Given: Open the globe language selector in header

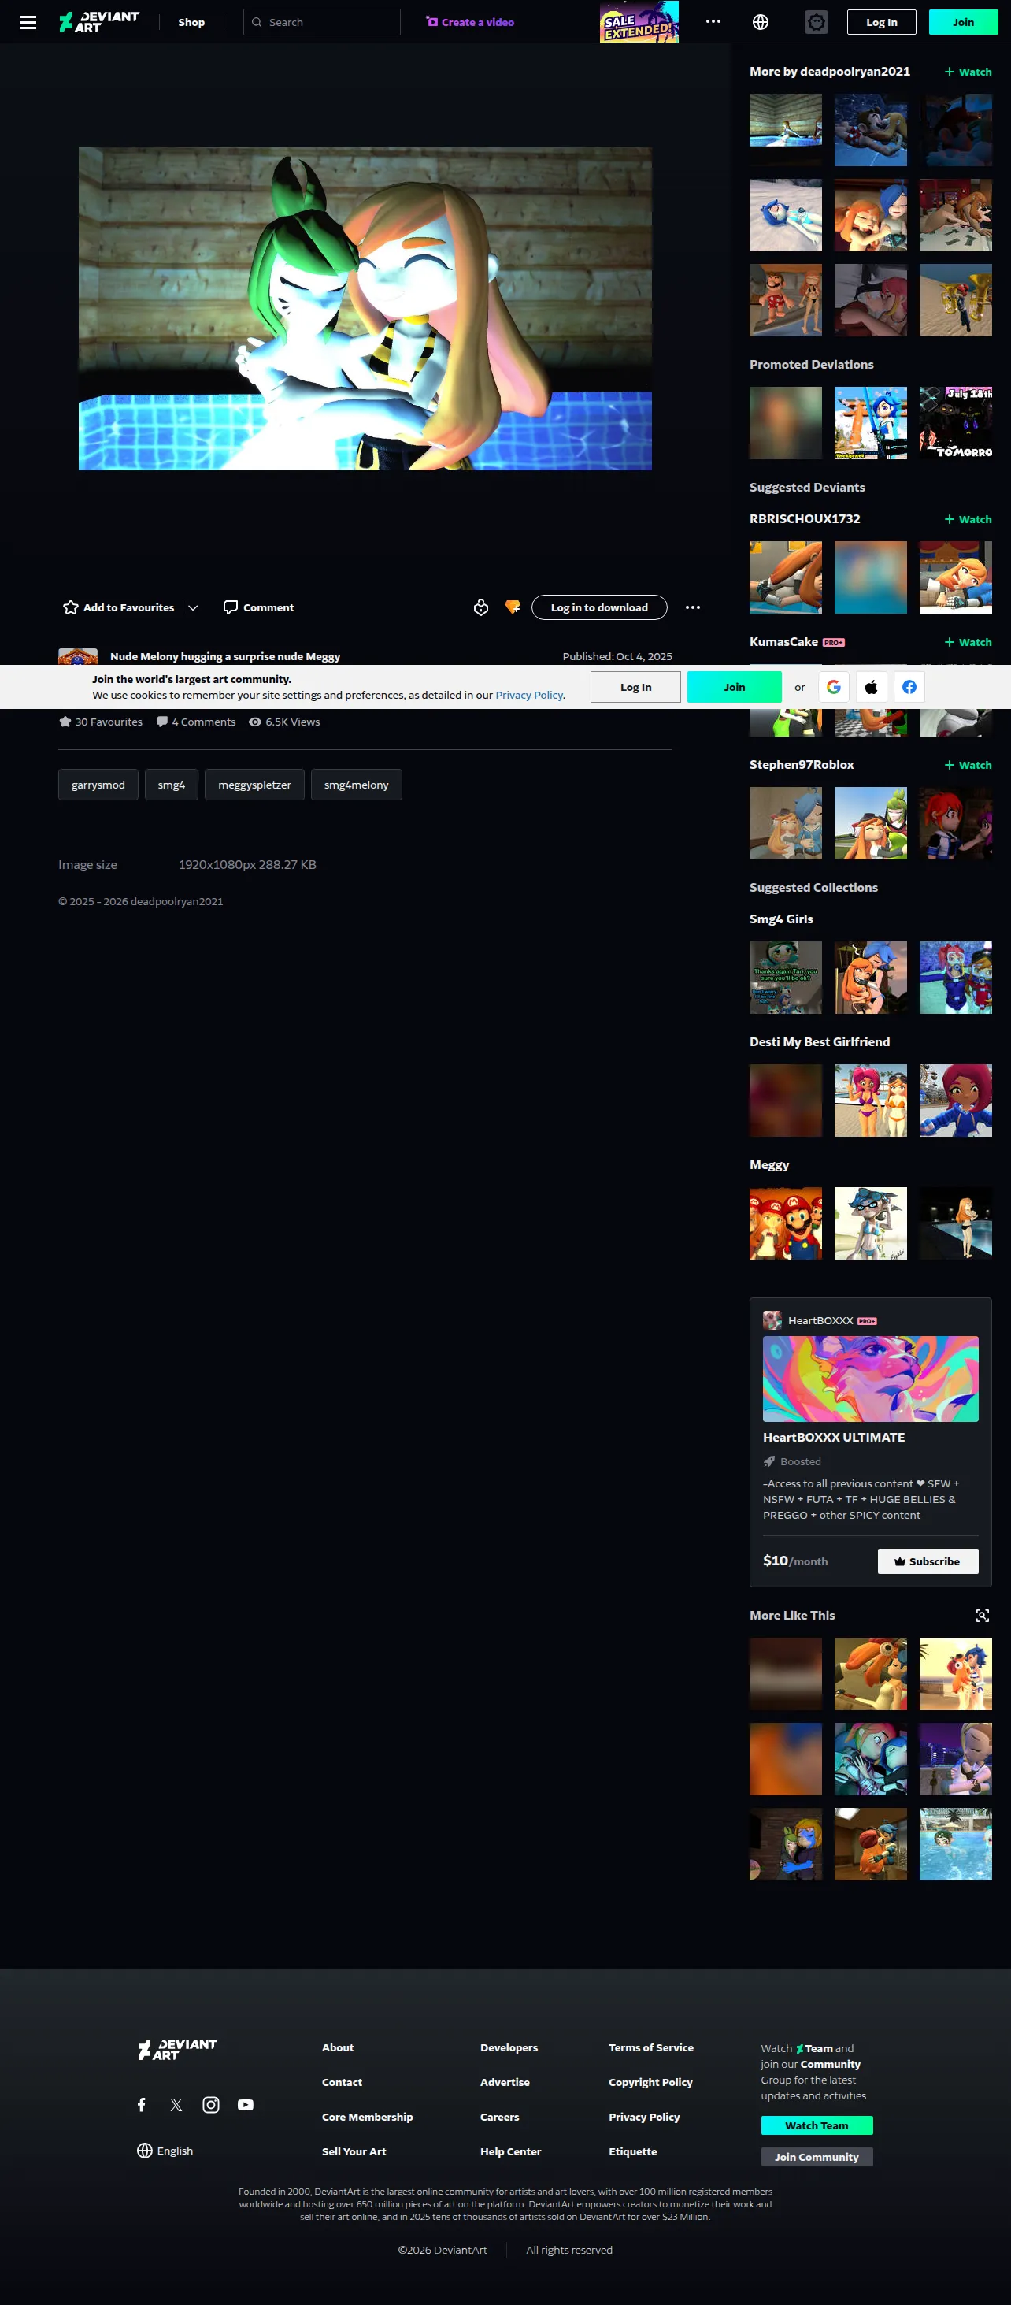Looking at the screenshot, I should coord(761,22).
